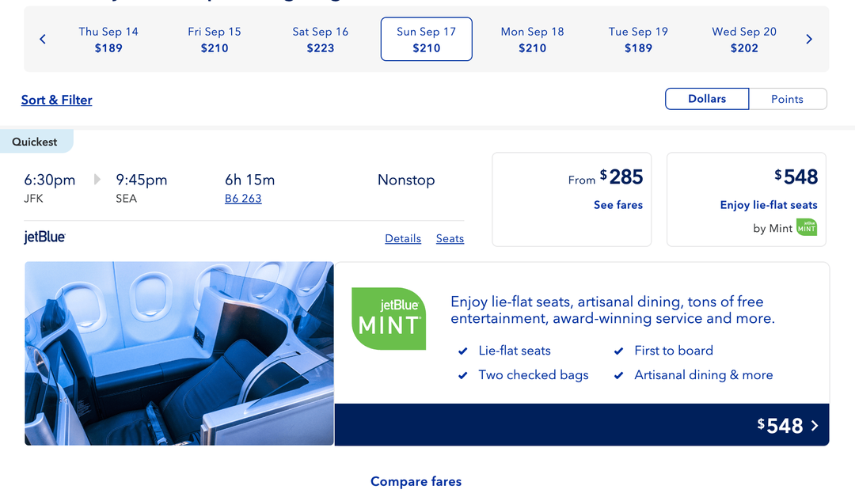Image resolution: width=855 pixels, height=501 pixels.
Task: View Seats for this flight
Action: click(x=450, y=238)
